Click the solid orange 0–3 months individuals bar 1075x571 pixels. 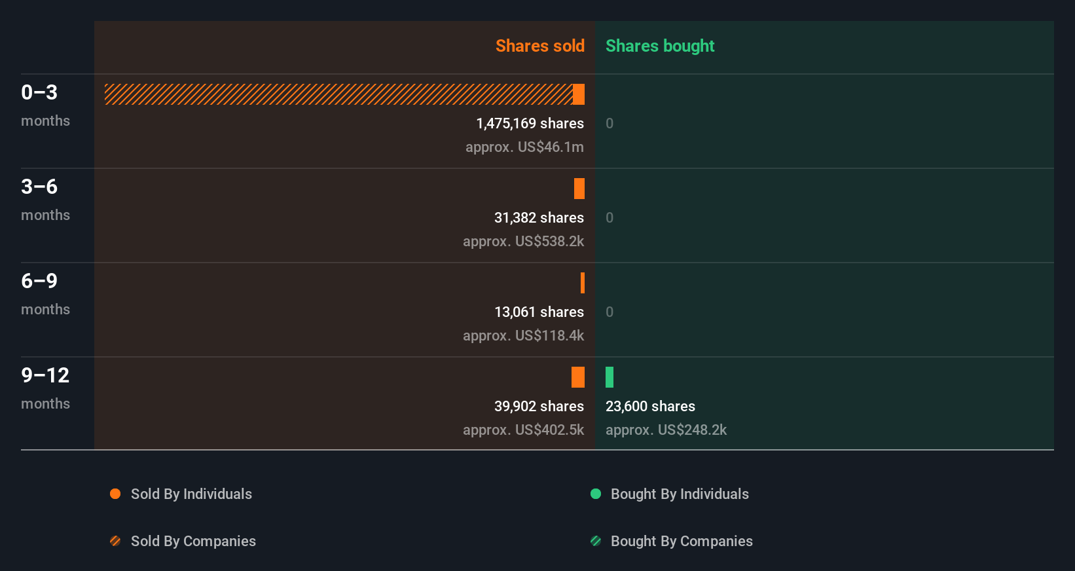579,94
